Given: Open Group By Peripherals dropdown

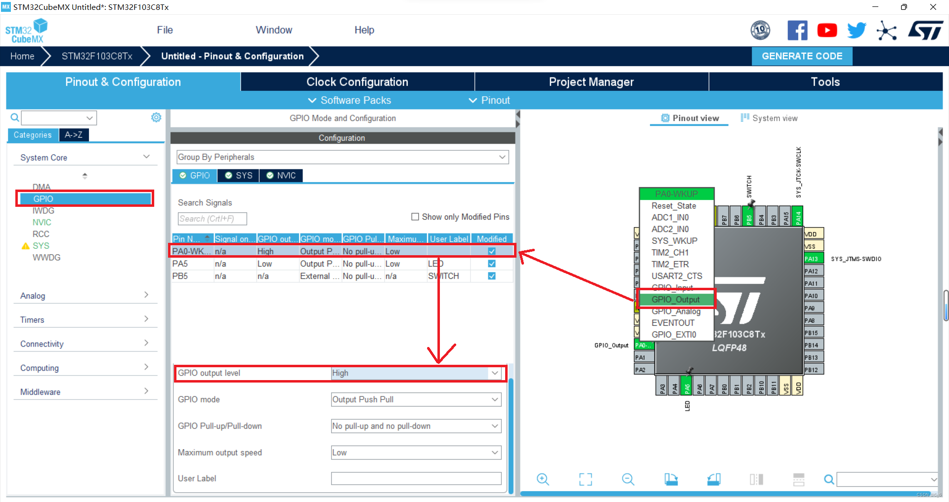Looking at the screenshot, I should pos(343,157).
